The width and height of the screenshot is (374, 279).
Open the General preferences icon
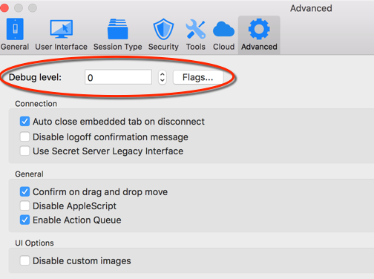[x=15, y=29]
